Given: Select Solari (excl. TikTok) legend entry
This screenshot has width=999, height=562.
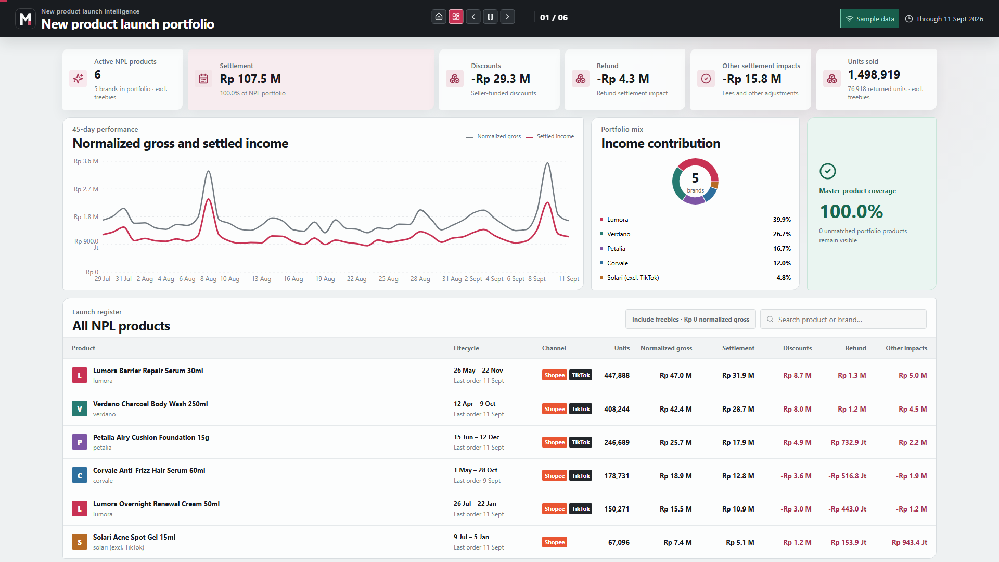Looking at the screenshot, I should pyautogui.click(x=695, y=278).
